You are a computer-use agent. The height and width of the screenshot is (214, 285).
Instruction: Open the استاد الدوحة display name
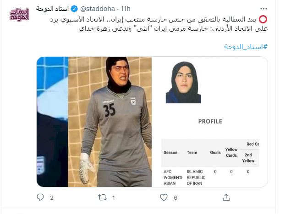(52, 9)
